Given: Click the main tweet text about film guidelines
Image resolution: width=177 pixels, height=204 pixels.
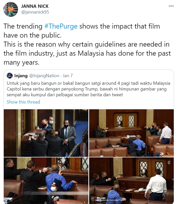Looking at the screenshot, I should [87, 44].
